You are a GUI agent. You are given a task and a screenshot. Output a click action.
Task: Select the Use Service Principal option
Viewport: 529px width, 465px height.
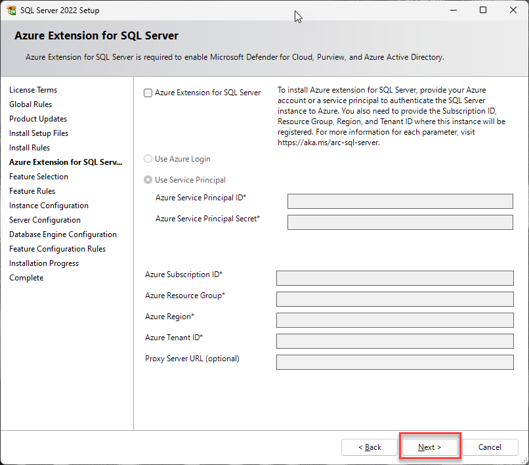(x=148, y=180)
